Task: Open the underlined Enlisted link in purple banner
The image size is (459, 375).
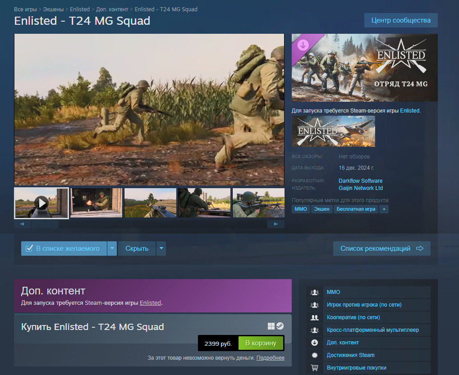Action: click(150, 303)
